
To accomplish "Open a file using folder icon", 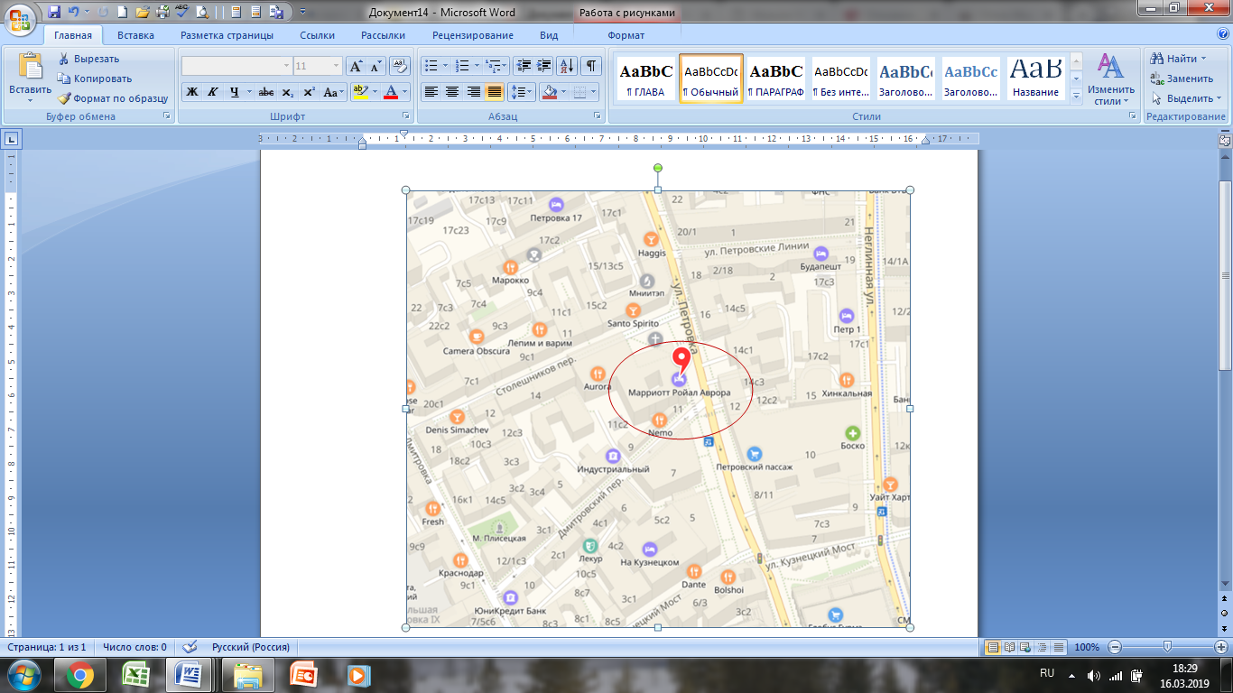I will pos(143,13).
